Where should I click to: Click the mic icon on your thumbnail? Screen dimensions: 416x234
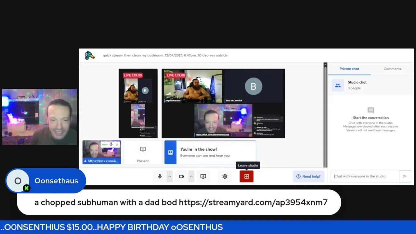point(111,144)
